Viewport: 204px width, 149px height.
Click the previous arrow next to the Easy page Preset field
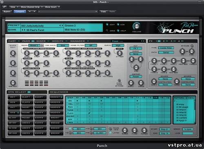142,41
